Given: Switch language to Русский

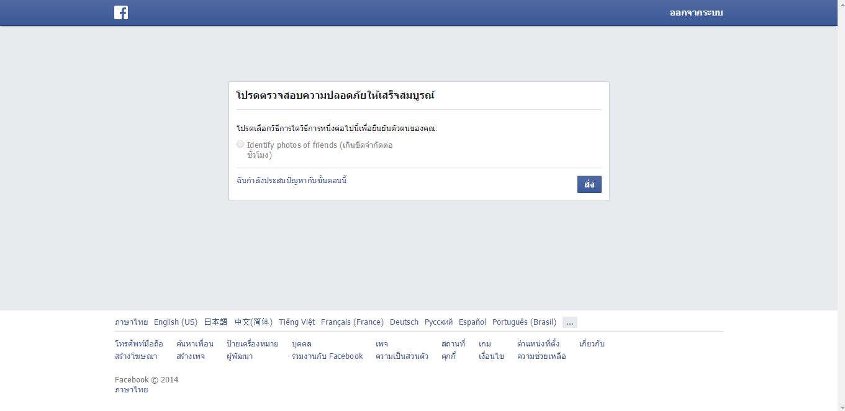Looking at the screenshot, I should (x=438, y=322).
